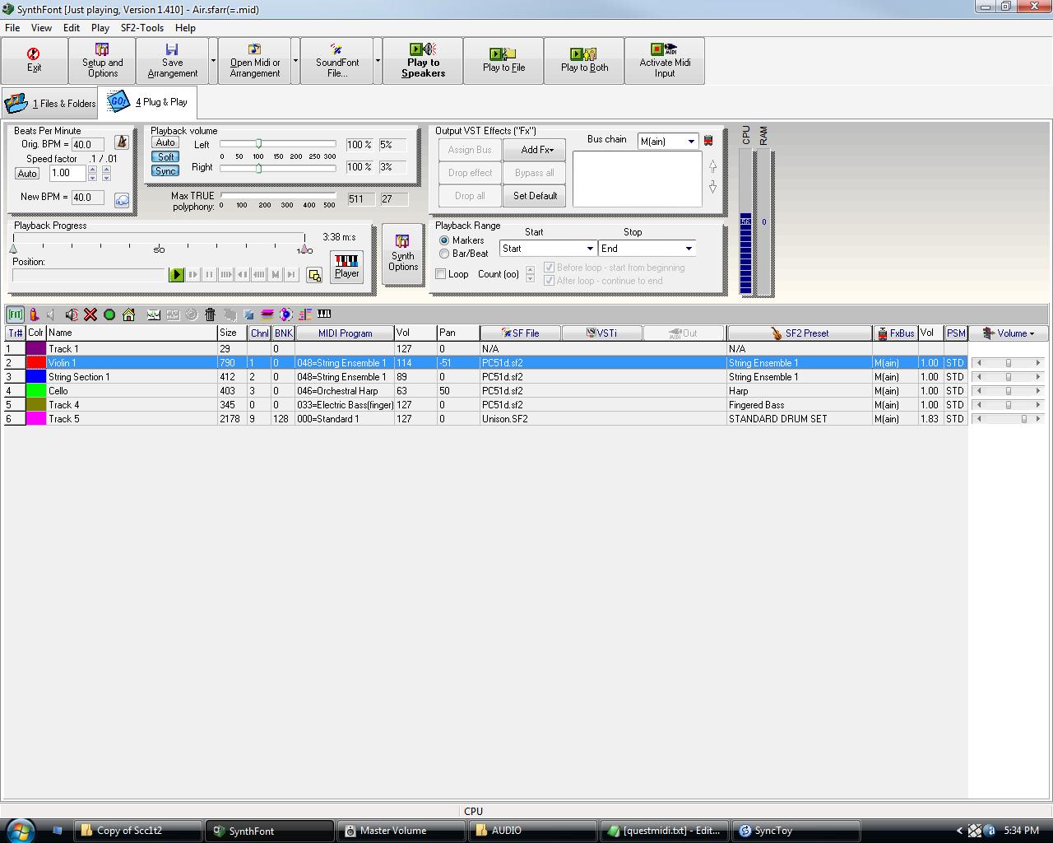Start playback with the green play button
Image resolution: width=1053 pixels, height=843 pixels.
coord(176,275)
